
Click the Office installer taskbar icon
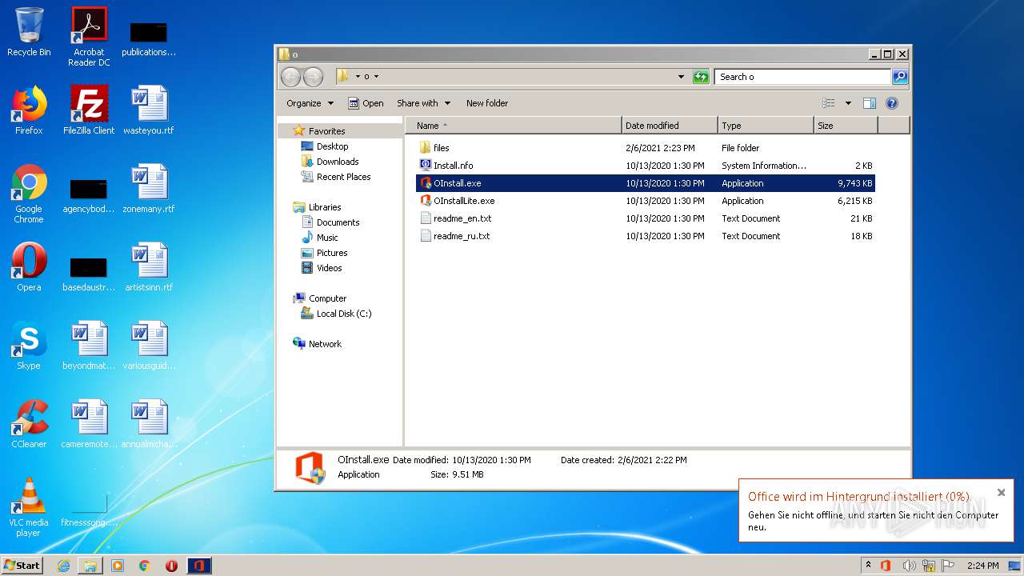coord(199,566)
